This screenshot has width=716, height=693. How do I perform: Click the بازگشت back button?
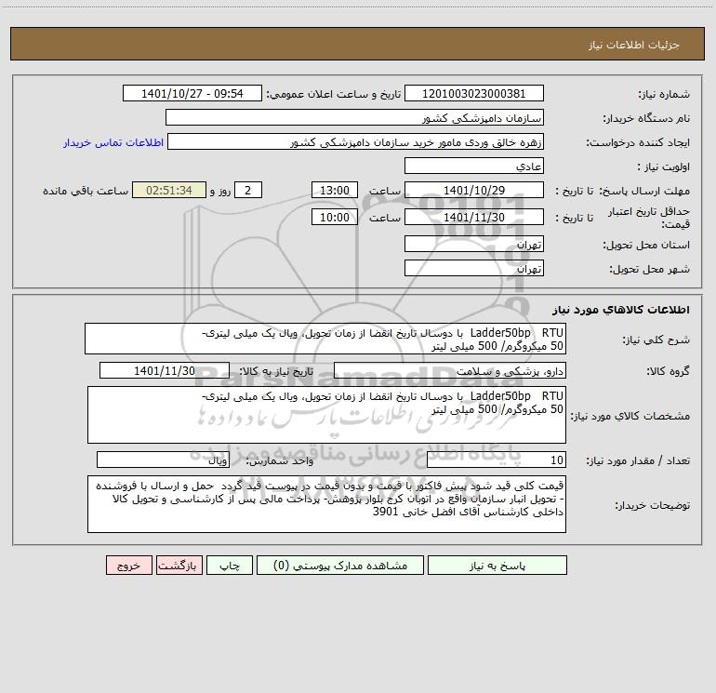pyautogui.click(x=179, y=566)
